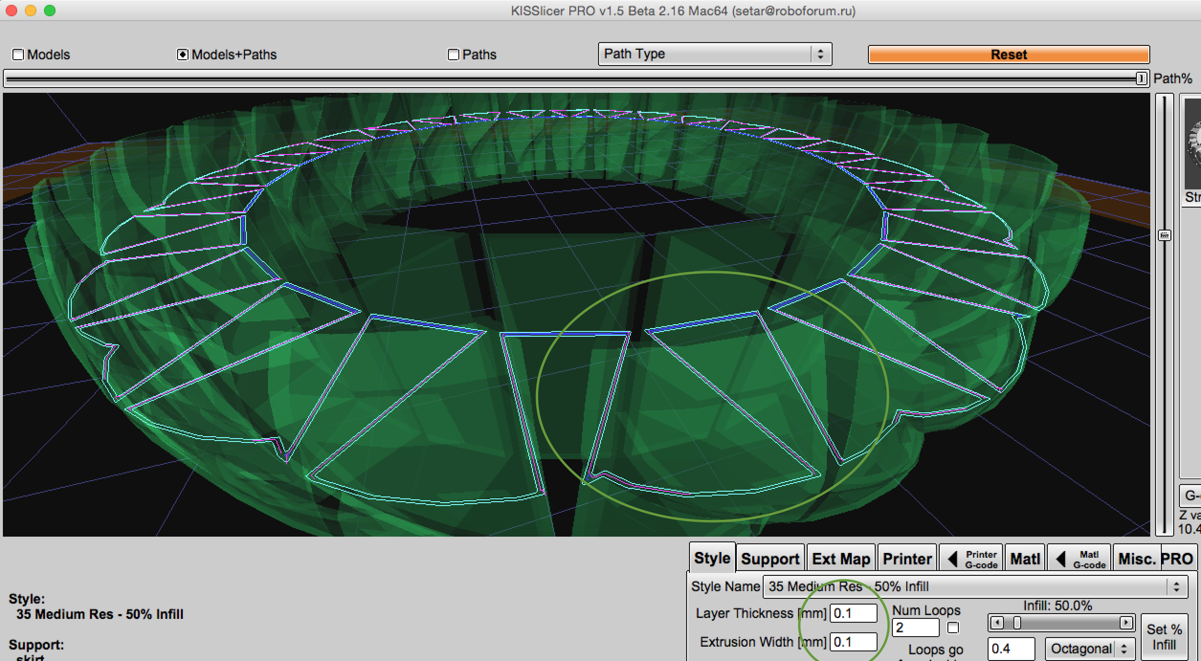Click the Layer Thickness input field
This screenshot has width=1201, height=661.
click(x=853, y=613)
